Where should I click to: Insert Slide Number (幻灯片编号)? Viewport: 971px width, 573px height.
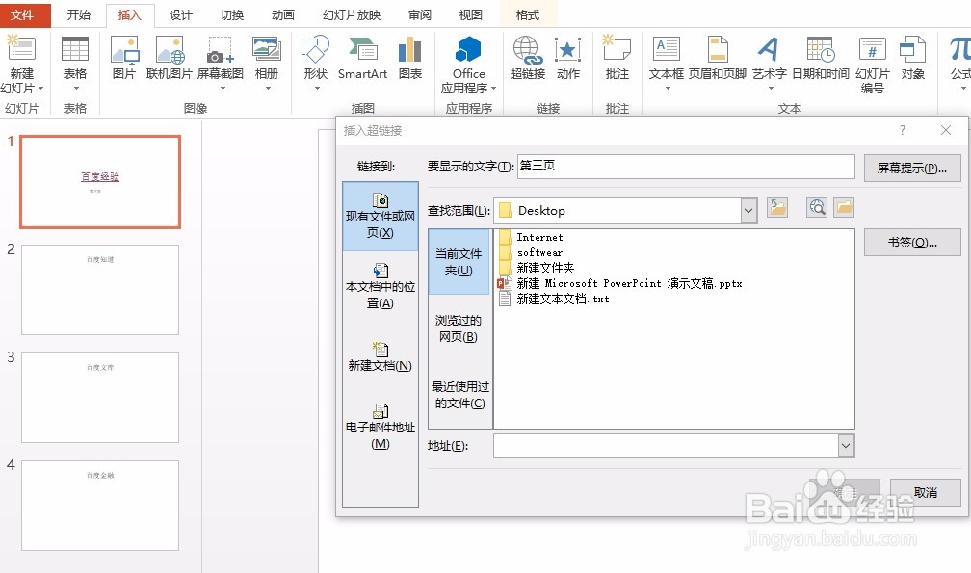point(873,65)
